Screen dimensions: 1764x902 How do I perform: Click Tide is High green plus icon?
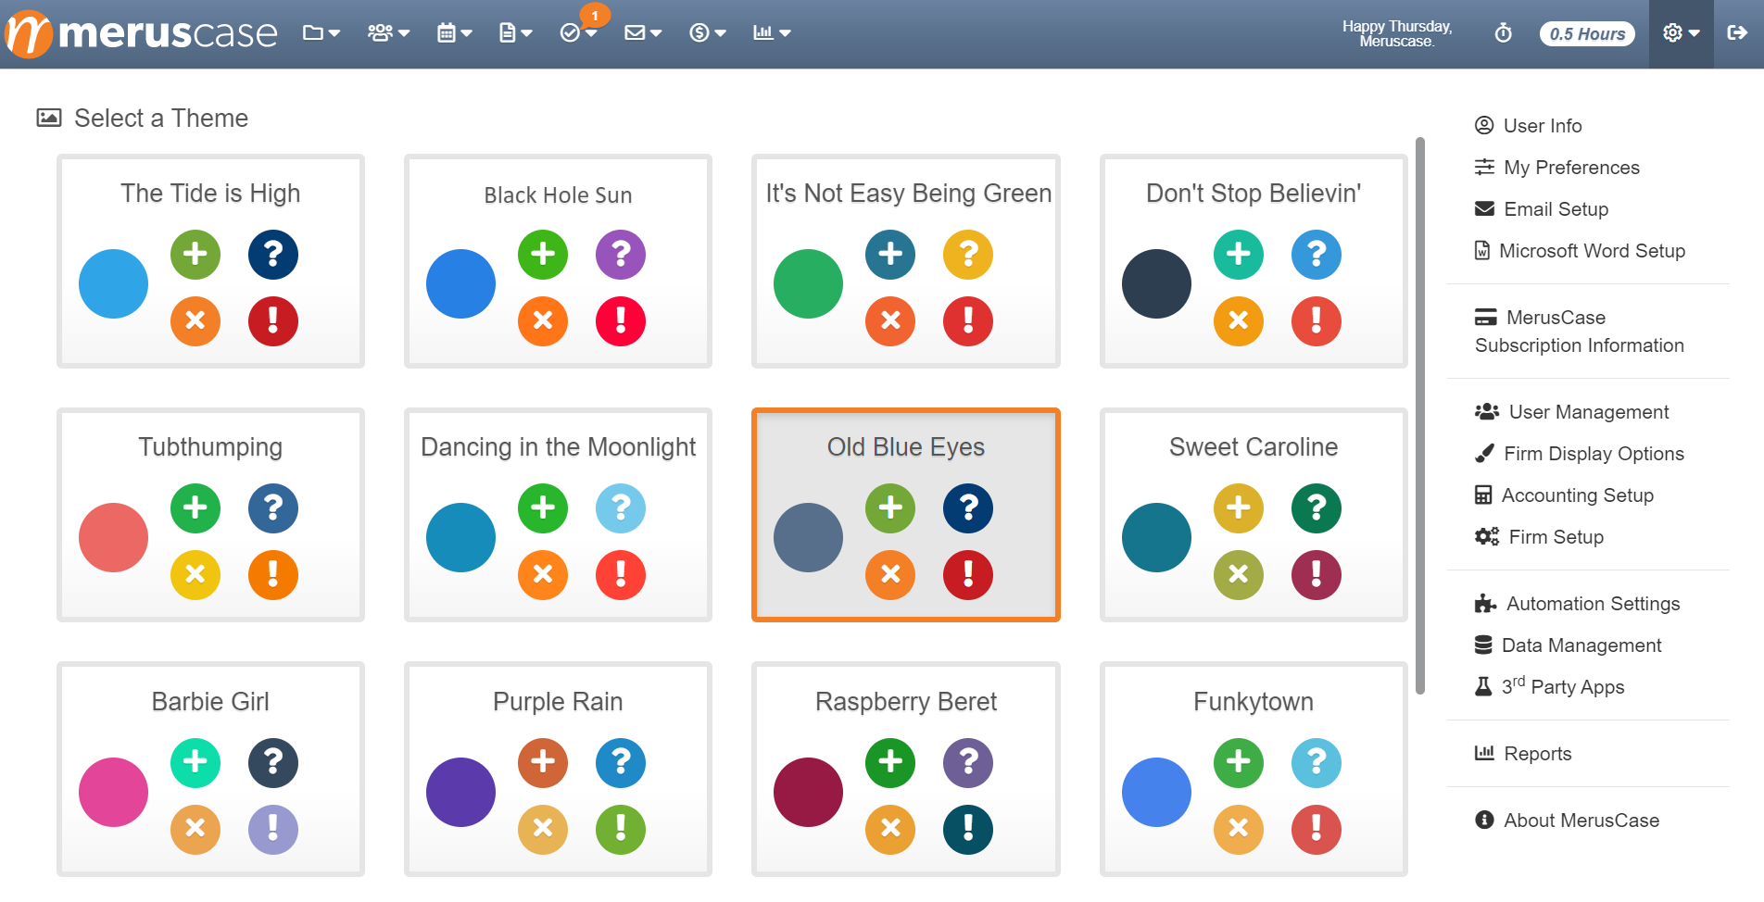(195, 254)
